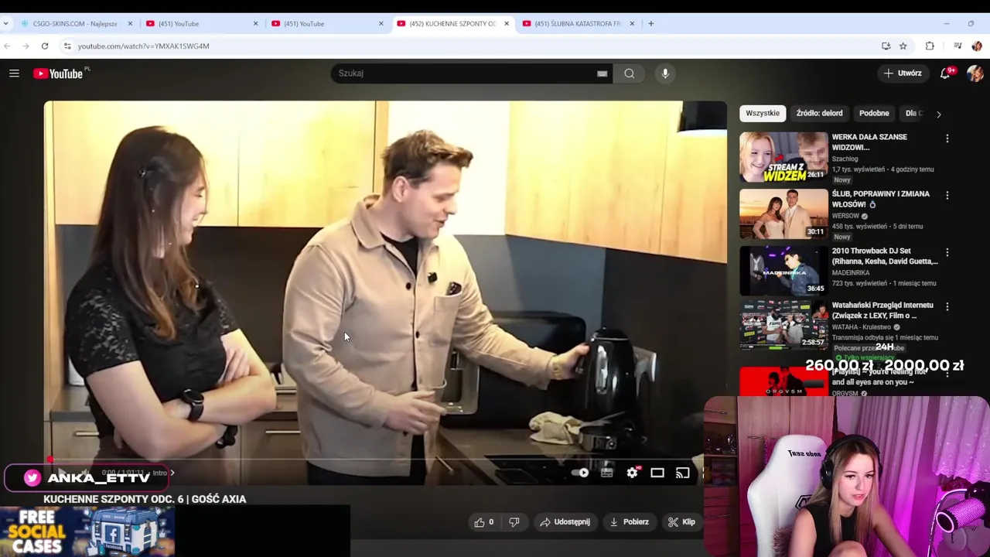Create a clip with Klip button
Screen dimensions: 990x557
(x=682, y=522)
